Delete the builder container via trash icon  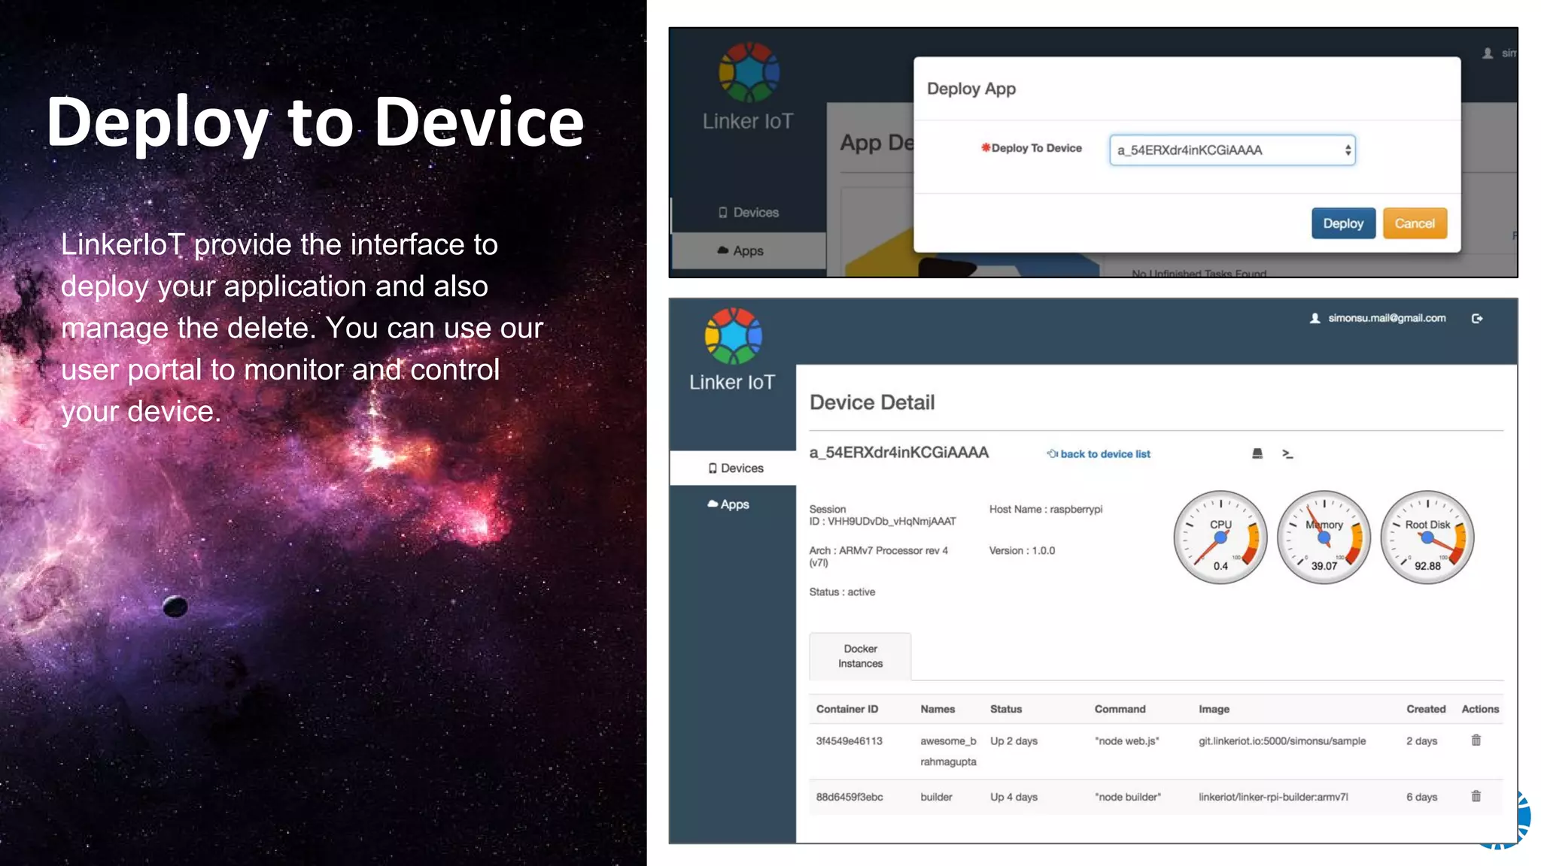1476,796
